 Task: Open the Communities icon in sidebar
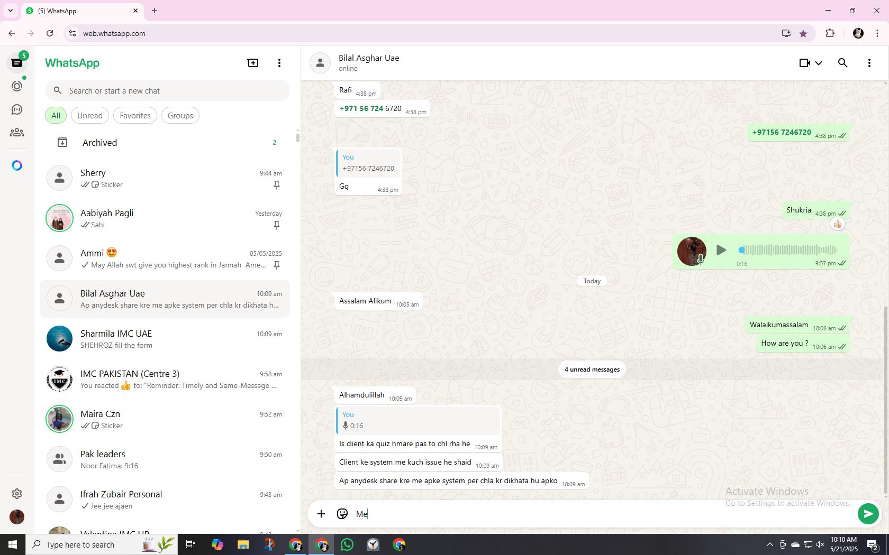(17, 133)
